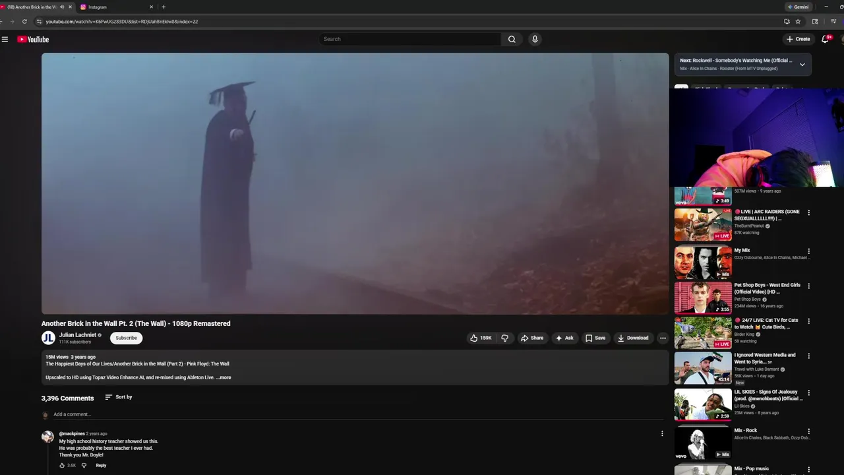Image resolution: width=844 pixels, height=475 pixels.
Task: Click the browser forward arrow
Action: pos(12,21)
